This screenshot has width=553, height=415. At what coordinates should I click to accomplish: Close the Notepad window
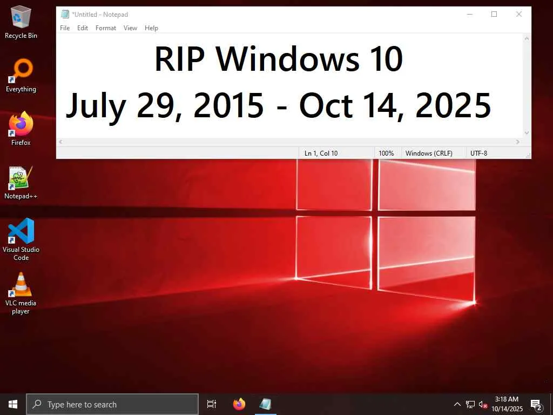(519, 14)
